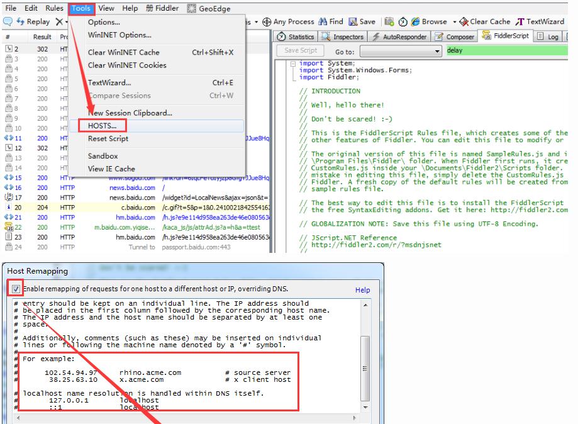The width and height of the screenshot is (578, 424).
Task: Open the View menu
Action: point(106,8)
